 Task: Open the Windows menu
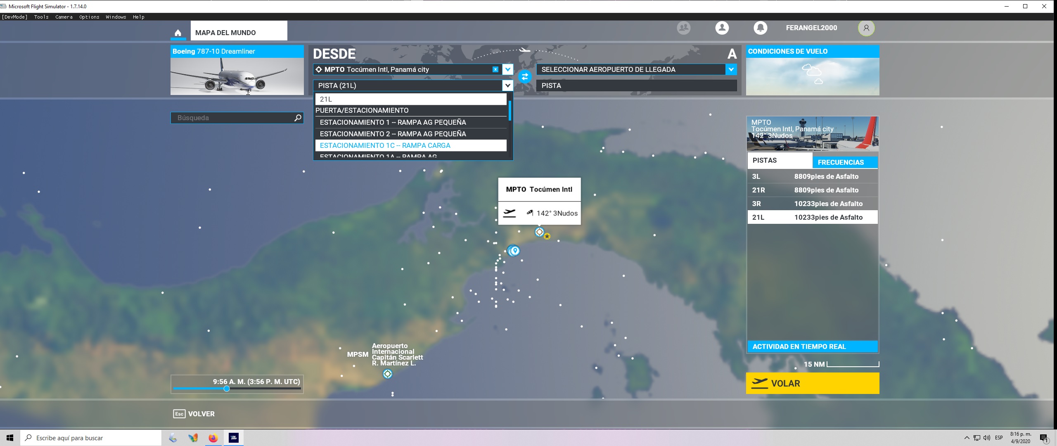[x=116, y=17]
